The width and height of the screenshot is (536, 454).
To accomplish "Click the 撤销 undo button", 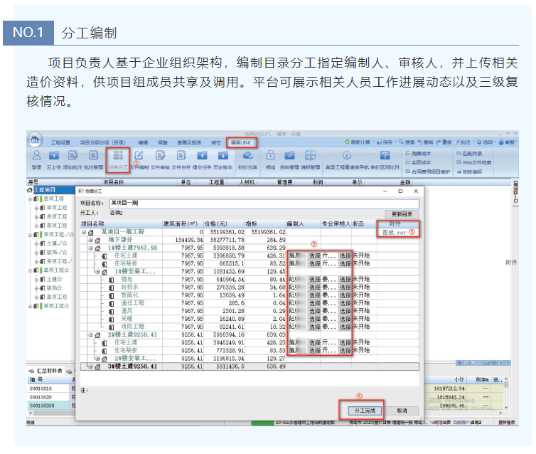I will 425,142.
